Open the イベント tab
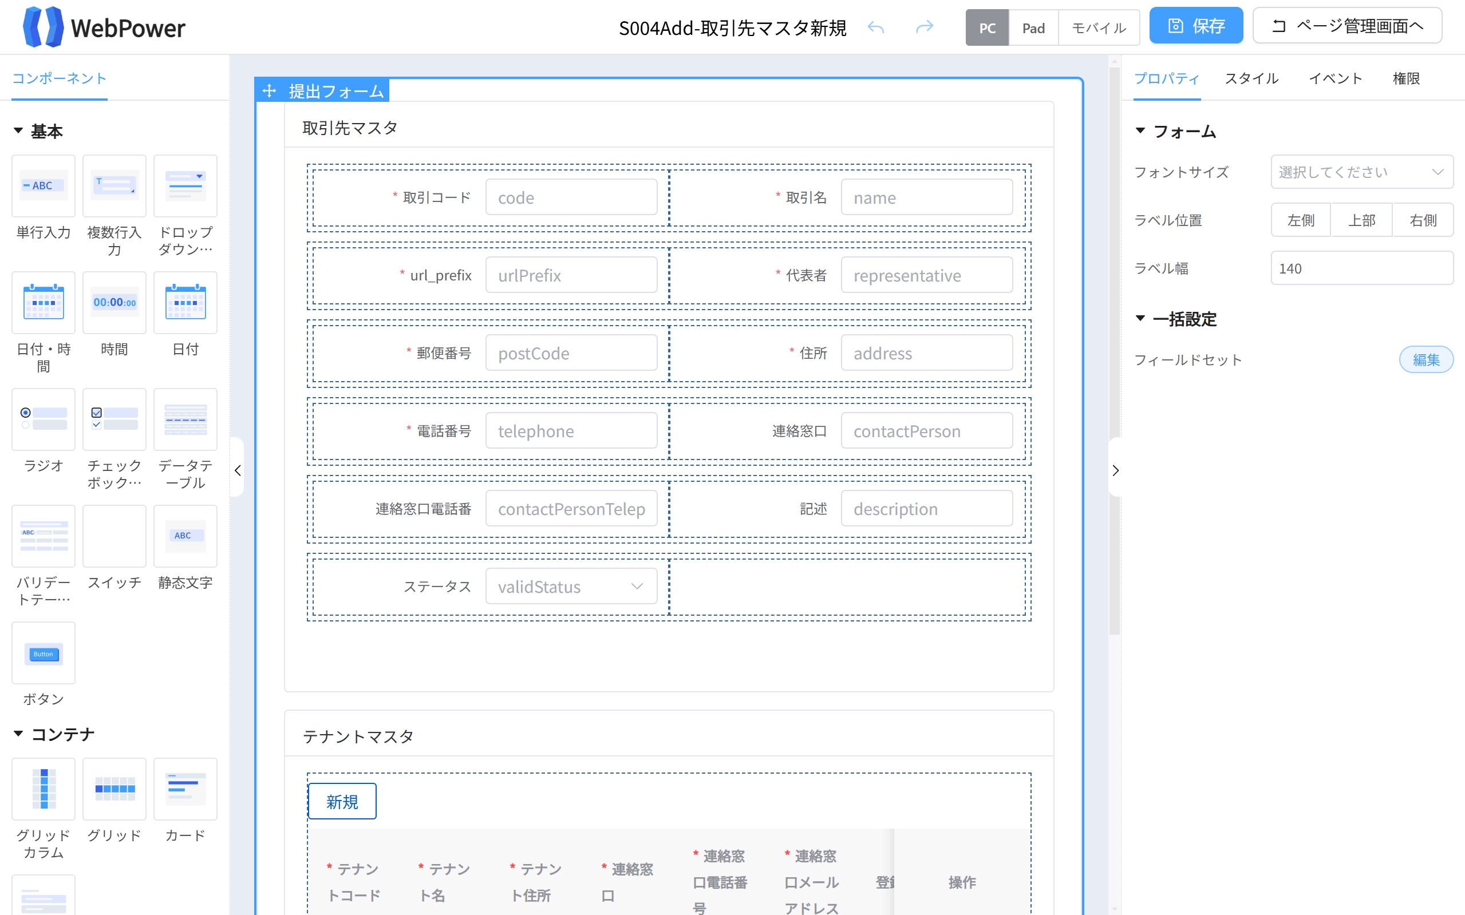 [1336, 78]
